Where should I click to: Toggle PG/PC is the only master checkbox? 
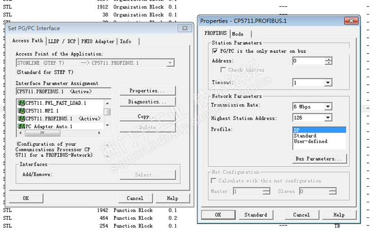215,51
